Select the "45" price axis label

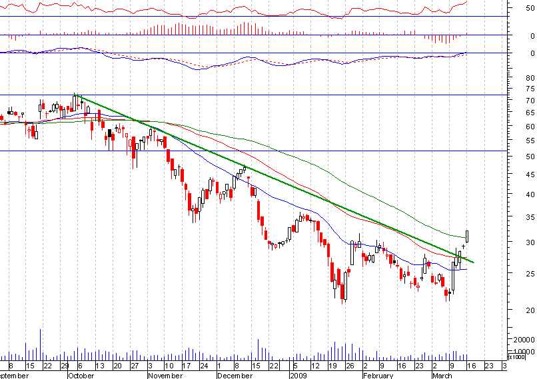530,175
